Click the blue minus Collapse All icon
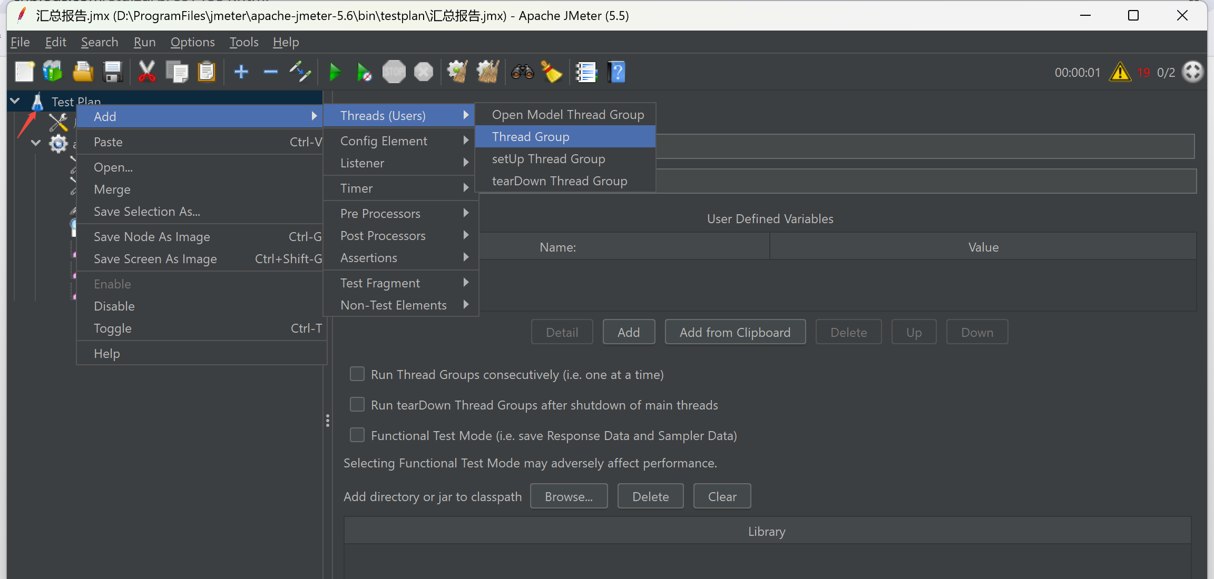 [271, 72]
